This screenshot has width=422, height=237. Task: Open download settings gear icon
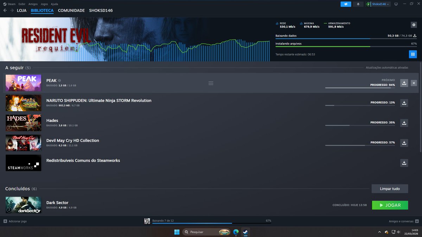coord(414,25)
